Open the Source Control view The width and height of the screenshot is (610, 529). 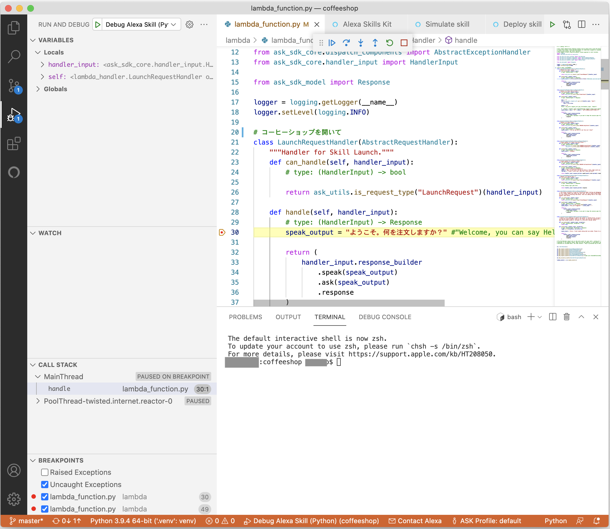(14, 86)
